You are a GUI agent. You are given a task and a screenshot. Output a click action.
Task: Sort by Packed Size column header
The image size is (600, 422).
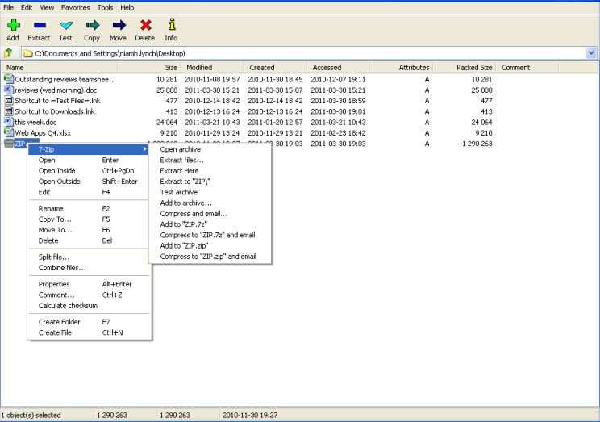465,68
